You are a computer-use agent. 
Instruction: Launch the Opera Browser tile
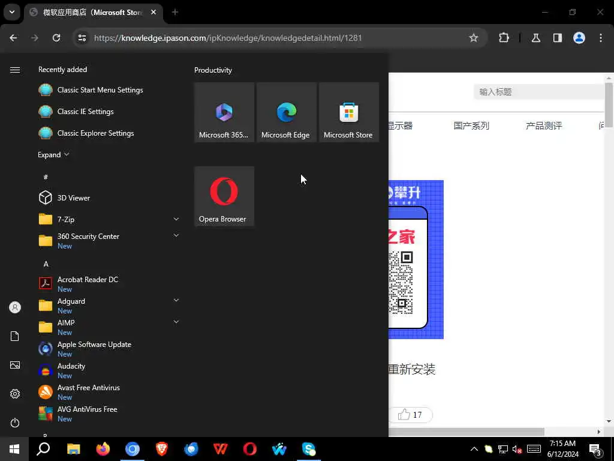click(x=224, y=196)
